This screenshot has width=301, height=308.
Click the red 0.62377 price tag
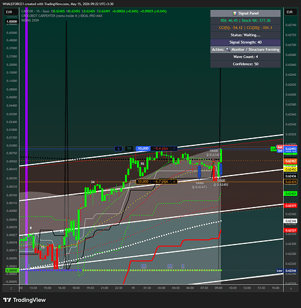[291, 206]
